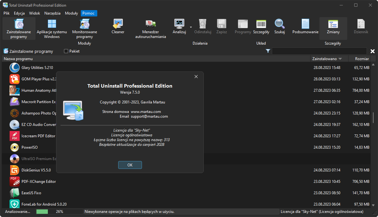Select Ashampoo Photo icon
378x217 pixels.
pyautogui.click(x=15, y=113)
